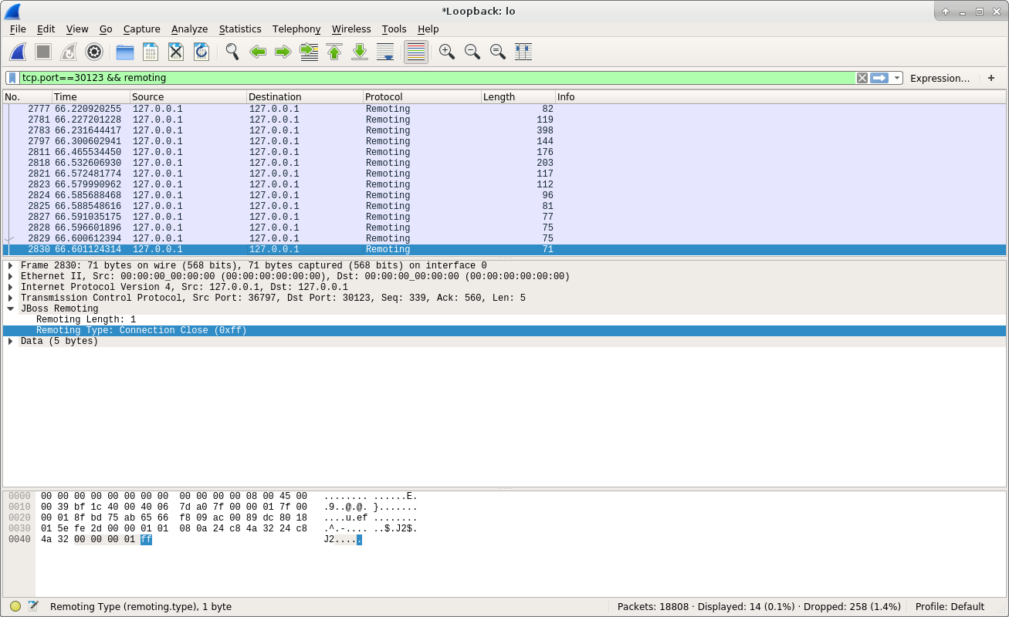
Task: Go to next packet green arrow
Action: tap(283, 52)
